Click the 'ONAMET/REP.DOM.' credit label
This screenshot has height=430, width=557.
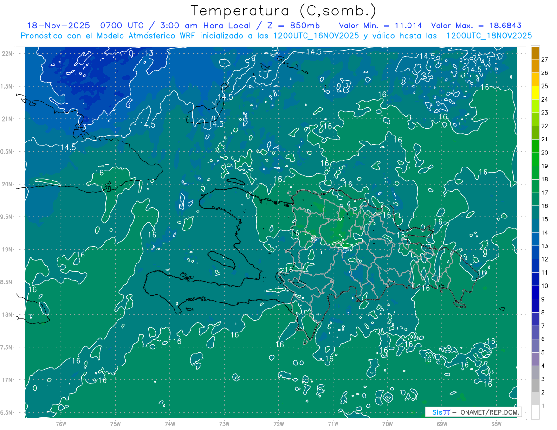point(489,412)
